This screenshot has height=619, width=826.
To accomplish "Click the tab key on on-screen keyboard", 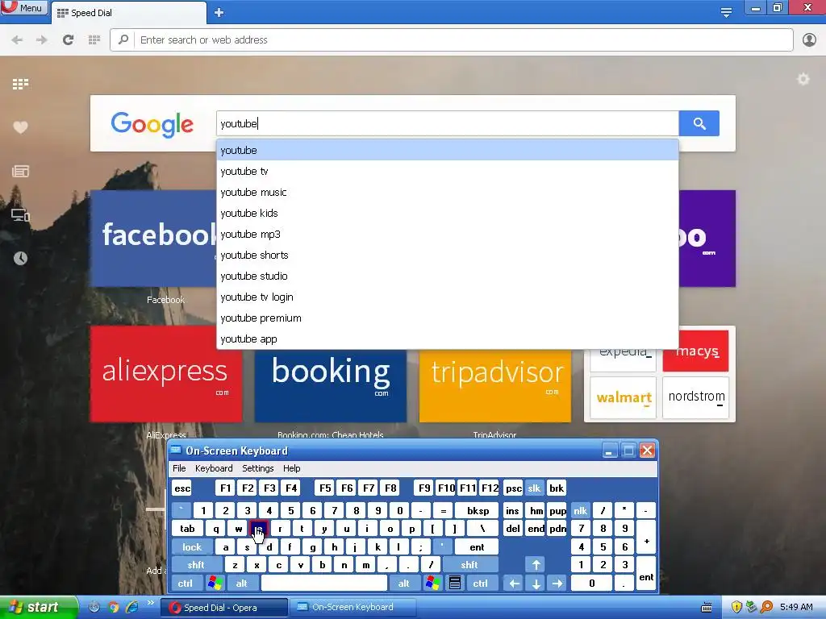I will (x=187, y=529).
